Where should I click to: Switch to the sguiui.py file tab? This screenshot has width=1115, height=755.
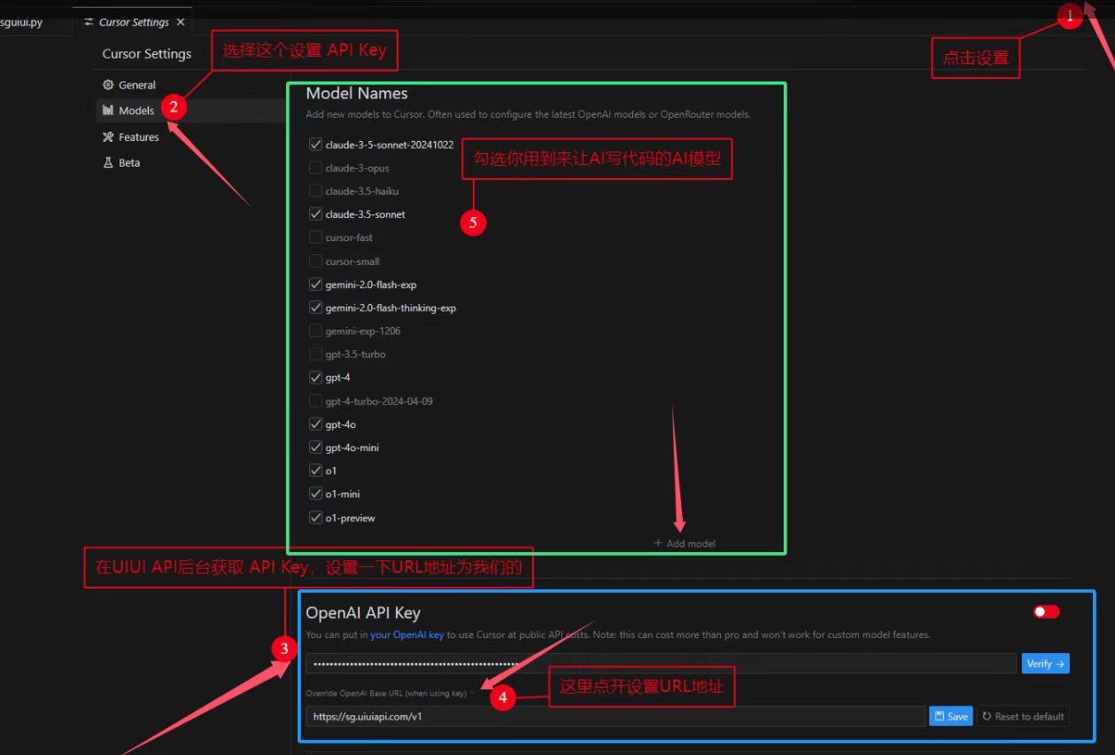[21, 22]
